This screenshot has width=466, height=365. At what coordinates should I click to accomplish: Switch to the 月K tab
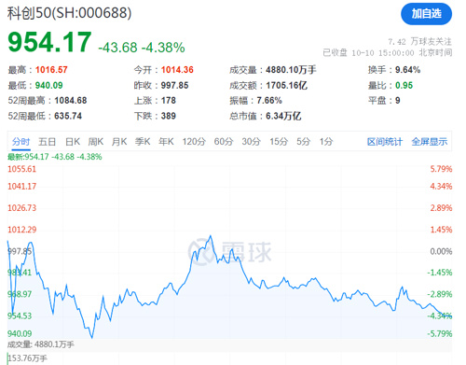click(119, 142)
